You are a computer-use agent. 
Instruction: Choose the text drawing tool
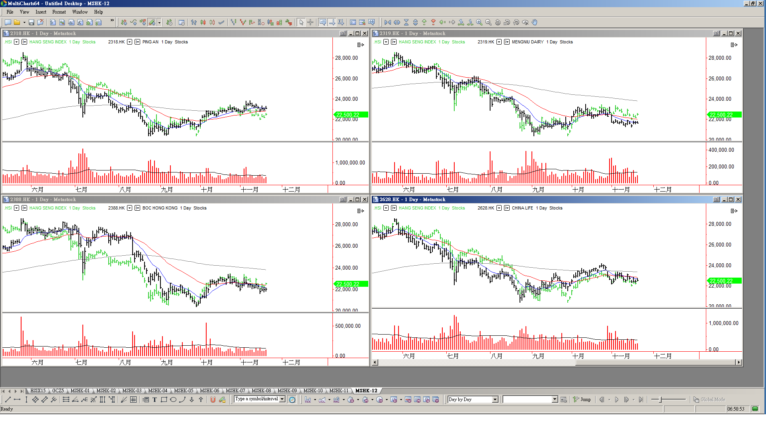click(x=155, y=399)
